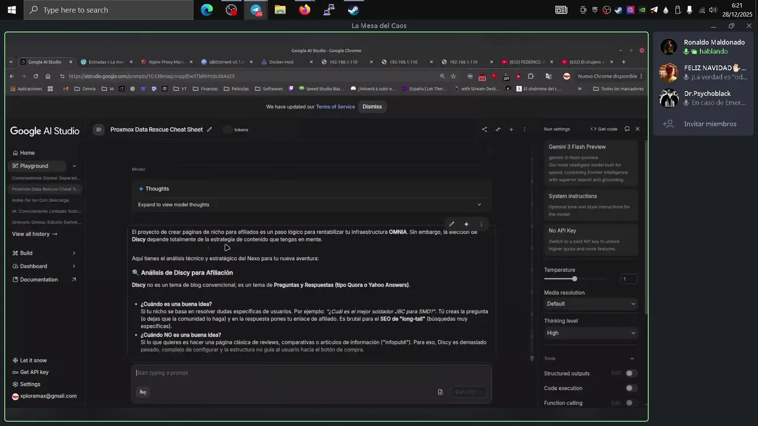Open System instructions card
The width and height of the screenshot is (758, 426).
pyautogui.click(x=591, y=204)
